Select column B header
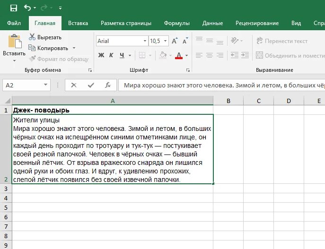Image resolution: width=325 pixels, height=249 pixels. [228, 101]
